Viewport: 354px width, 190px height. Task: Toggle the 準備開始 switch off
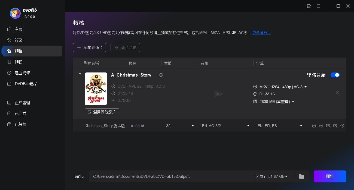(x=335, y=75)
